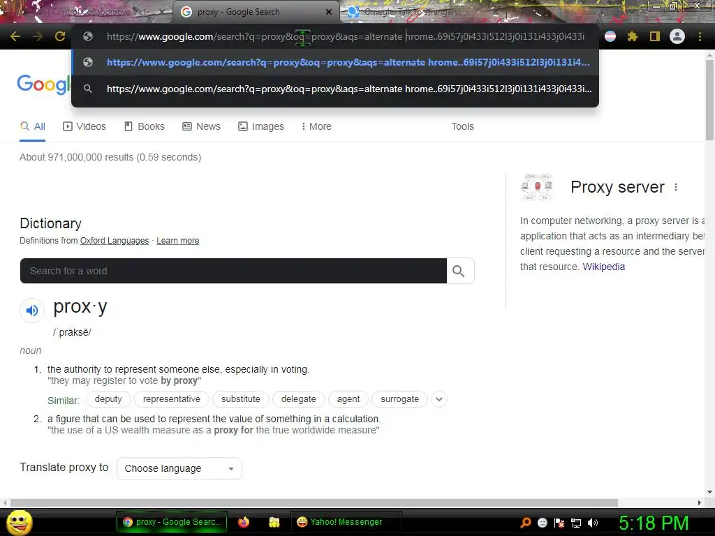Click the smiley start button on the taskbar
Image resolution: width=715 pixels, height=536 pixels.
pos(19,522)
